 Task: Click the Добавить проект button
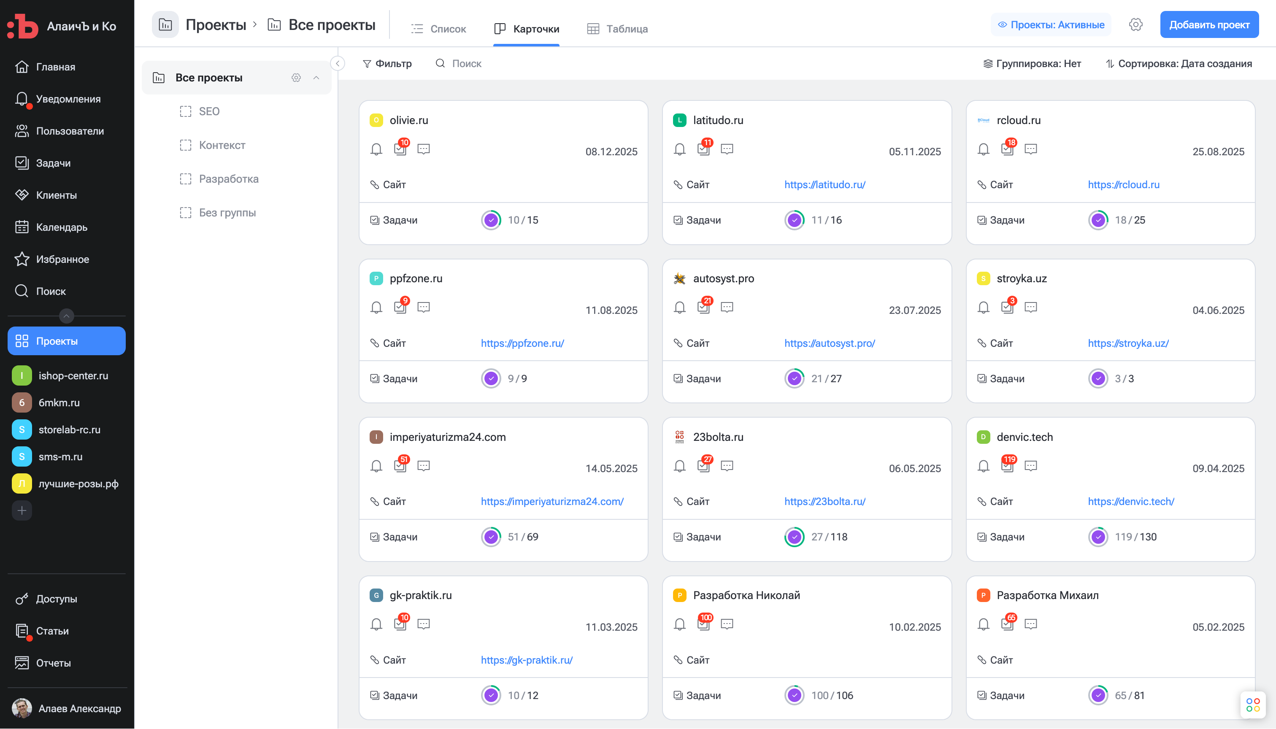(x=1209, y=24)
